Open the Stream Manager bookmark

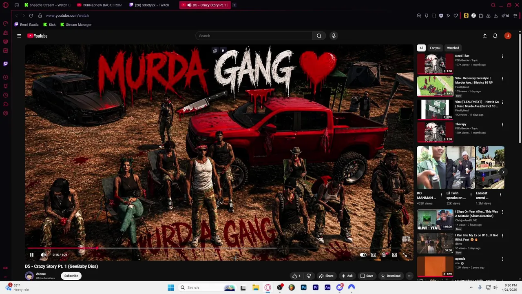click(76, 24)
